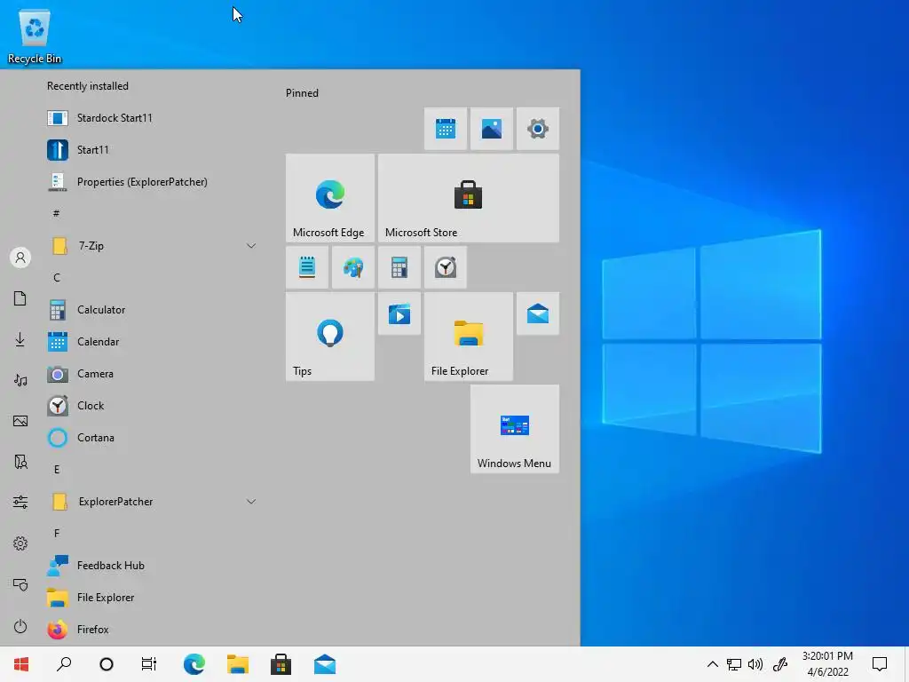Open the Action Center notifications icon

pyautogui.click(x=880, y=664)
